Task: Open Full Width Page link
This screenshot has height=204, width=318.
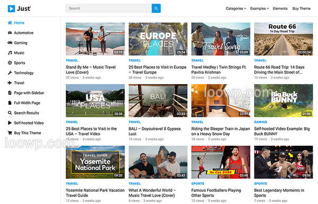Action: pos(27,103)
